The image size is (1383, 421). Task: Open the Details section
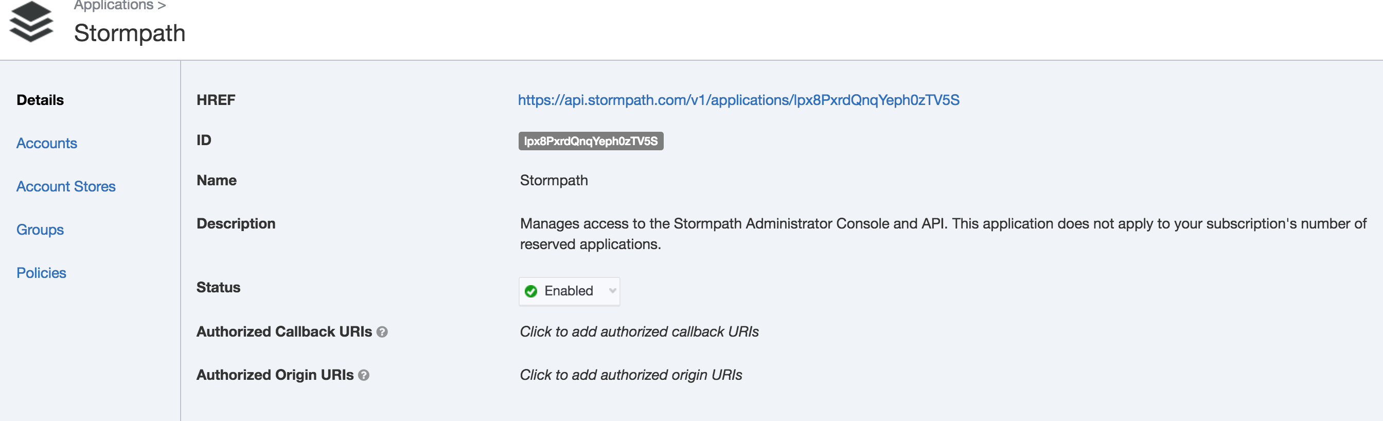coord(40,100)
